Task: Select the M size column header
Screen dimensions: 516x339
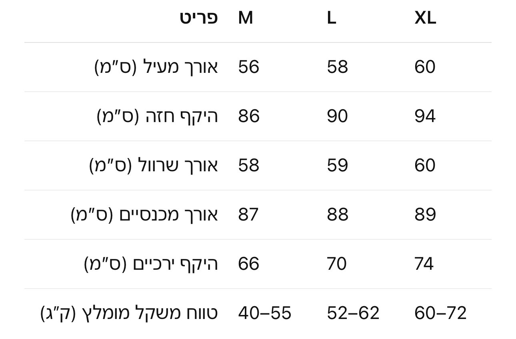Action: coord(246,18)
